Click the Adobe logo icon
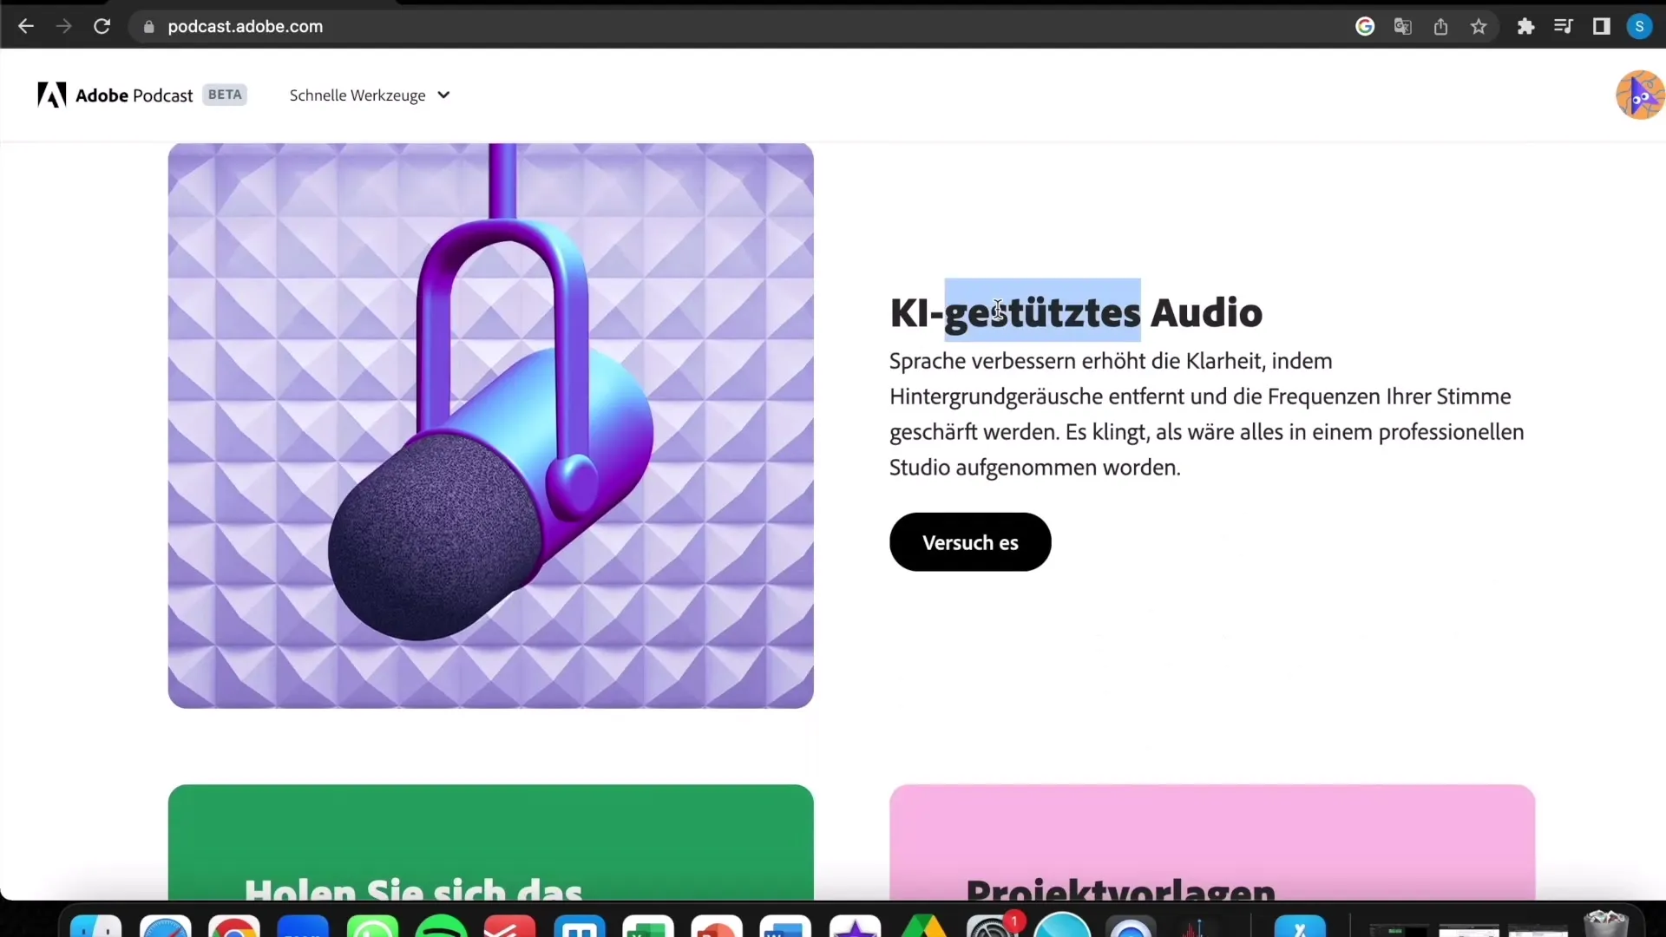Screen dimensions: 1666x937 [51, 95]
